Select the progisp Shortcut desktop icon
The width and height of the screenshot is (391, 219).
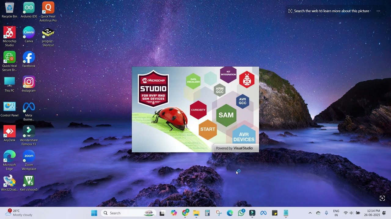[48, 36]
